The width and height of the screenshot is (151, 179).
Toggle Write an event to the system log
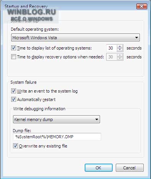(13, 91)
